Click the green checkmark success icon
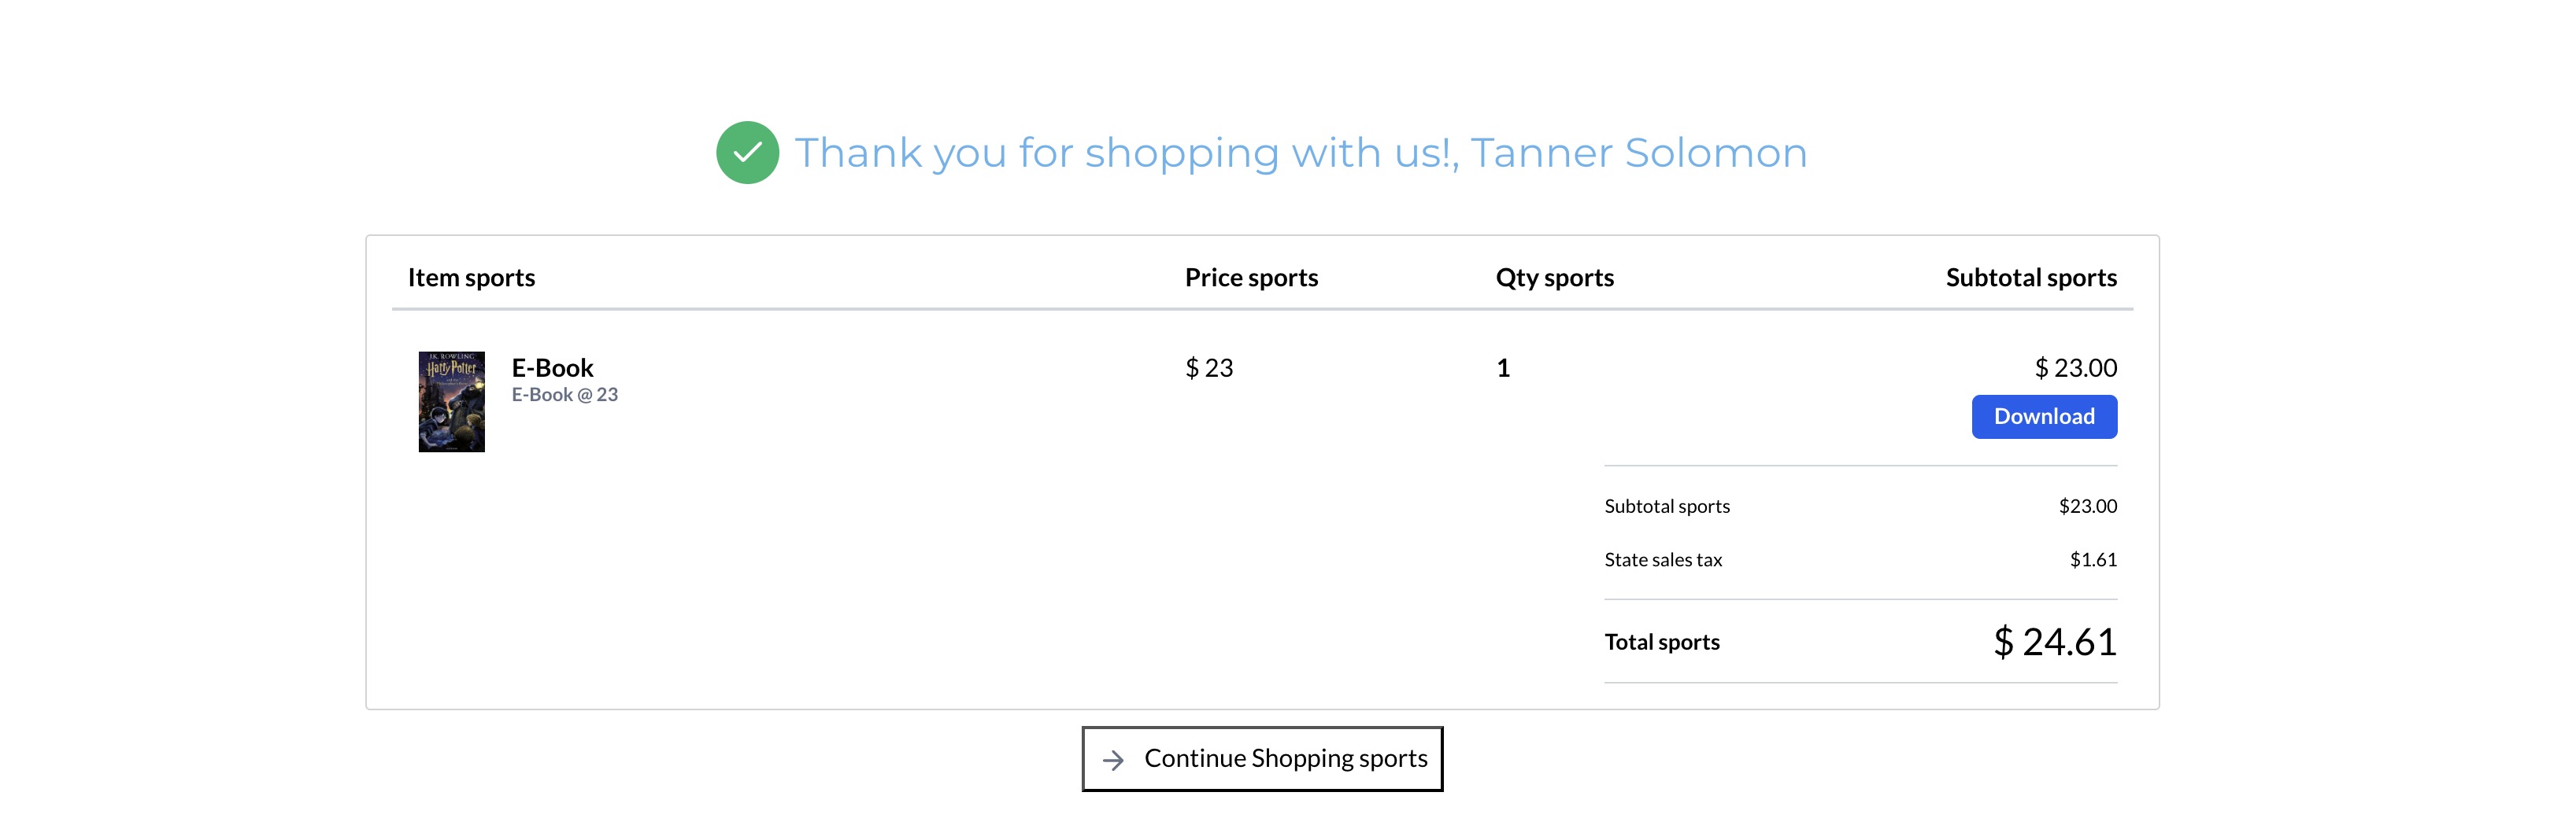The image size is (2576, 818). [x=747, y=153]
